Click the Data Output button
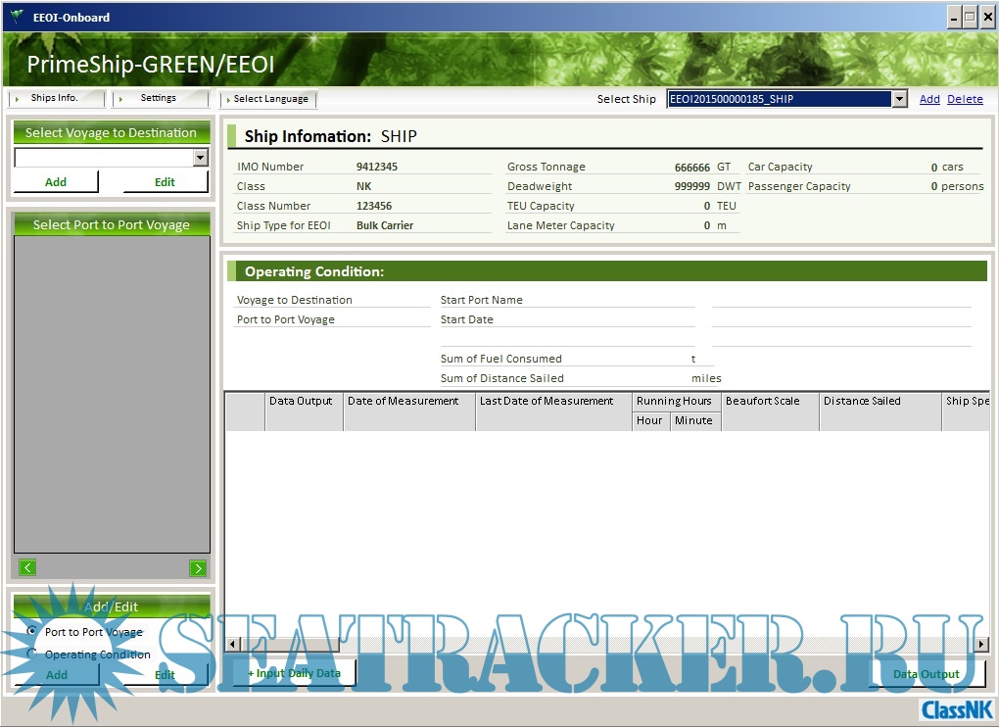This screenshot has height=727, width=999. (x=927, y=674)
